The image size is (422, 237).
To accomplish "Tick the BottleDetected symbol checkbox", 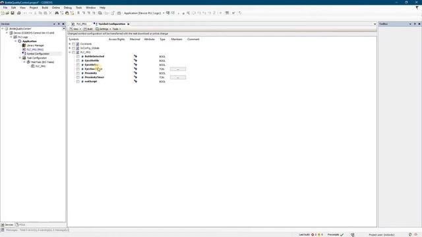I will (x=78, y=57).
